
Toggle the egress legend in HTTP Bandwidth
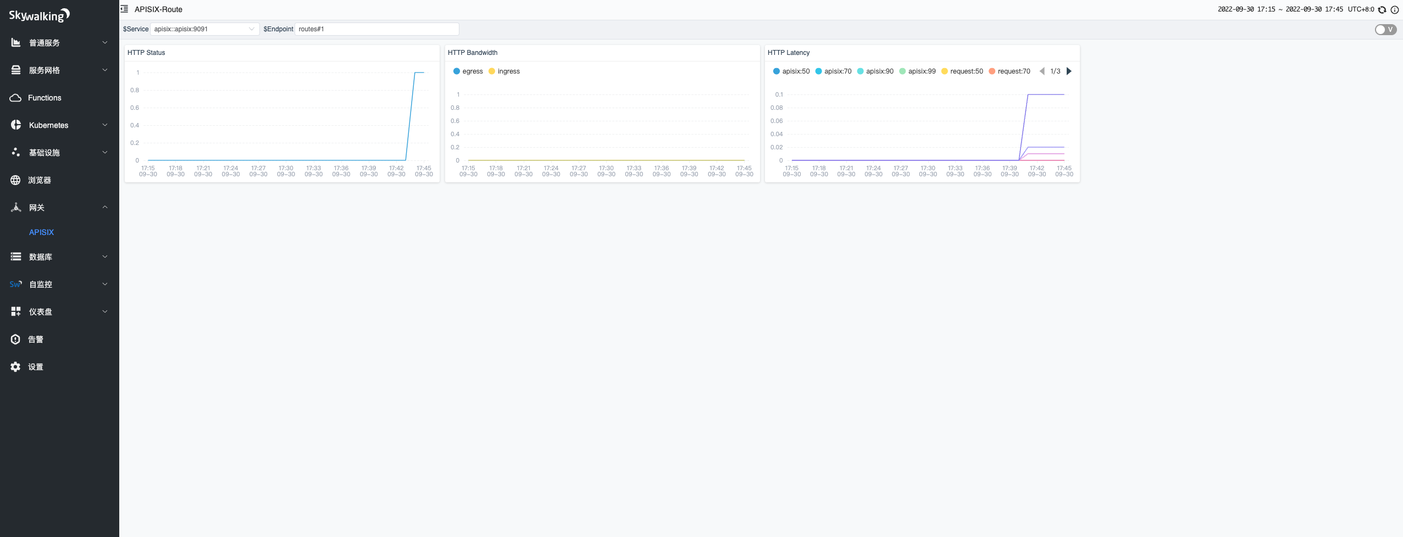point(468,71)
